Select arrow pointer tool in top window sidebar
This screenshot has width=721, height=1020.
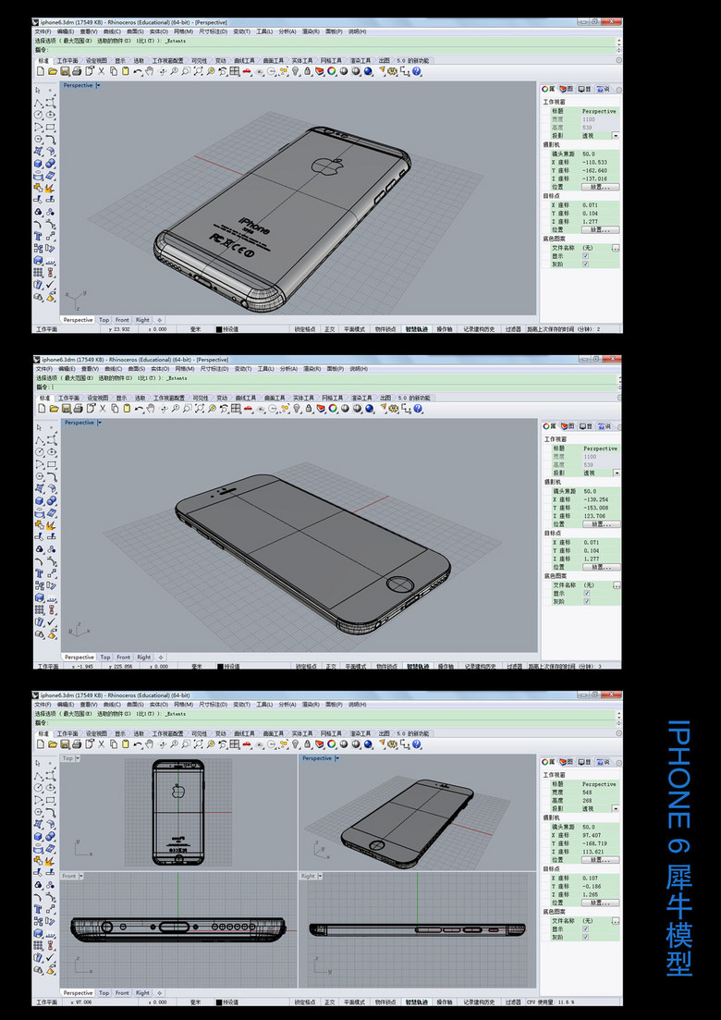tap(38, 90)
